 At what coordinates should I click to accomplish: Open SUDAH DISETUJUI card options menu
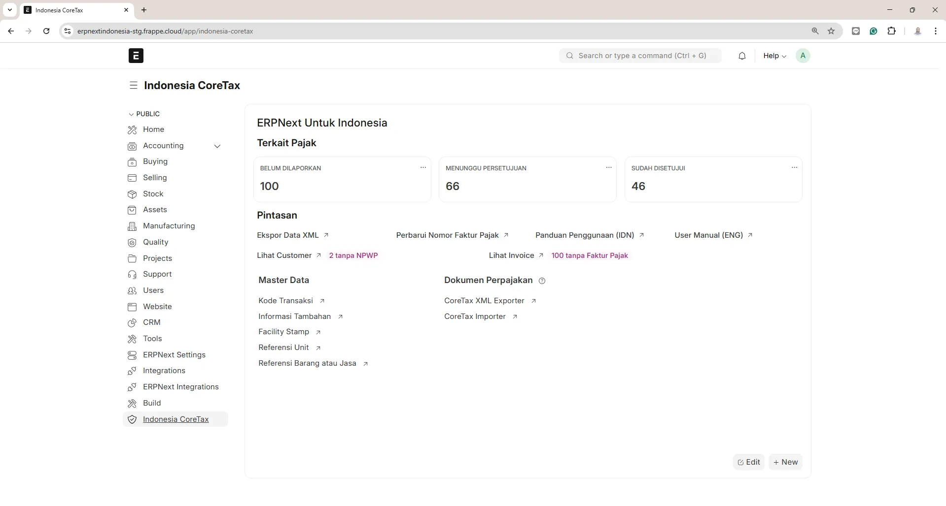click(x=794, y=168)
